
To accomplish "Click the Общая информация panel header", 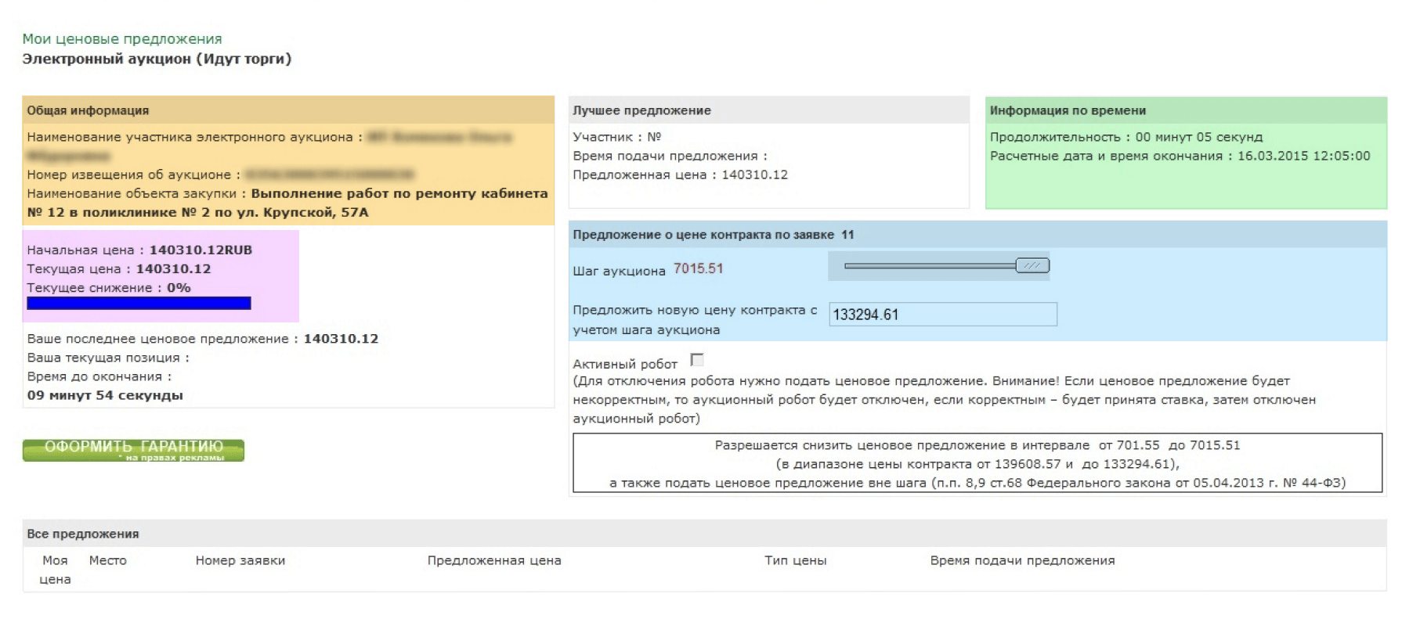I will pyautogui.click(x=88, y=110).
